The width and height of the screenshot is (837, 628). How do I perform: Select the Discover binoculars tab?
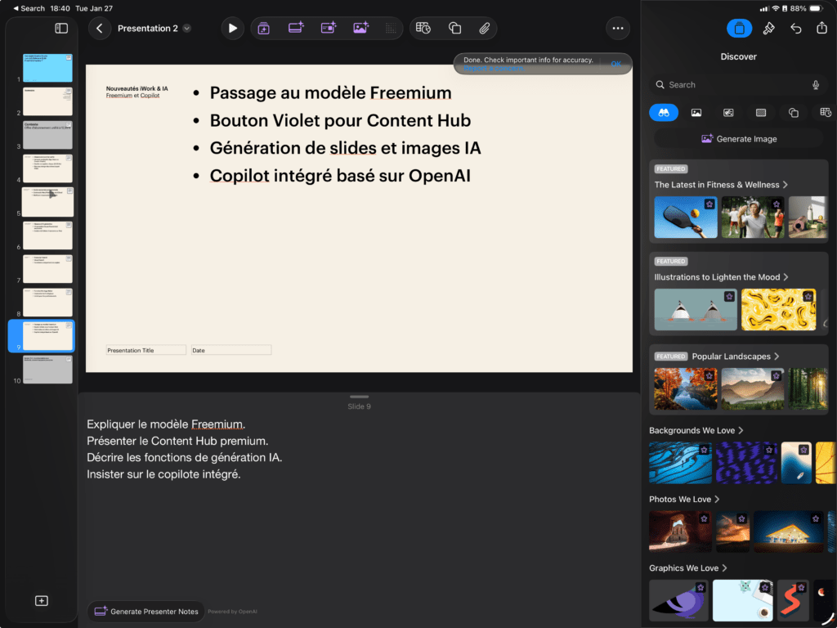pos(664,112)
